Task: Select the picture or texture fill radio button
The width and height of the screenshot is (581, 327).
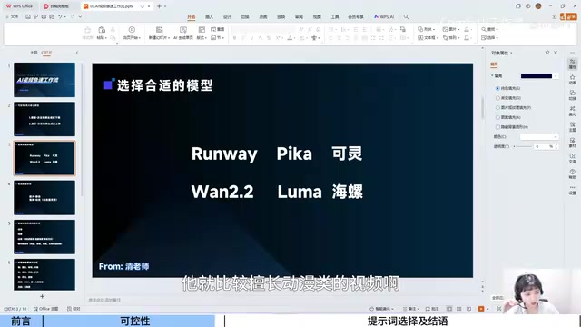Action: click(x=497, y=107)
